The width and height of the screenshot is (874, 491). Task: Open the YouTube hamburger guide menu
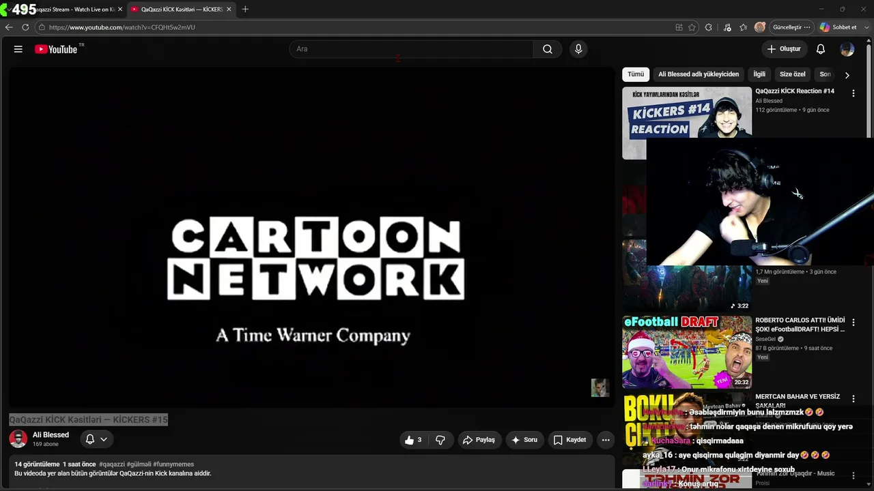18,49
